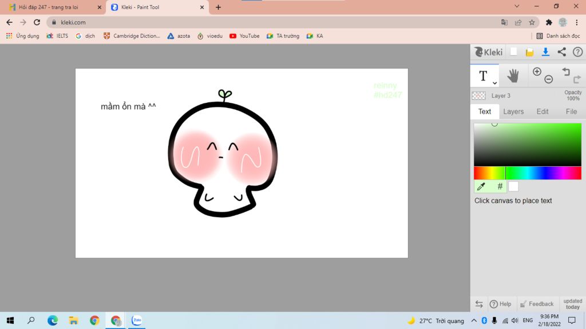Open the tab search chevron

(517, 6)
